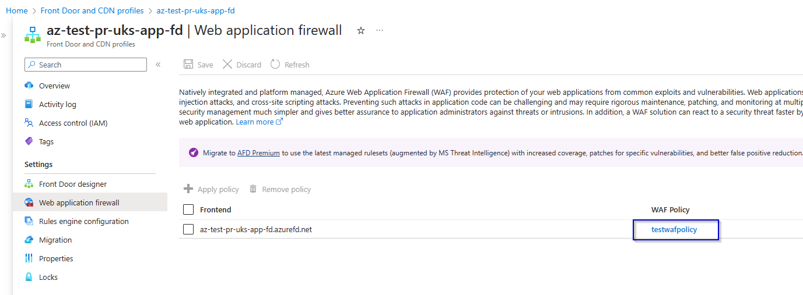Open the ellipsis more options menu
Image resolution: width=803 pixels, height=295 pixels.
pos(380,30)
